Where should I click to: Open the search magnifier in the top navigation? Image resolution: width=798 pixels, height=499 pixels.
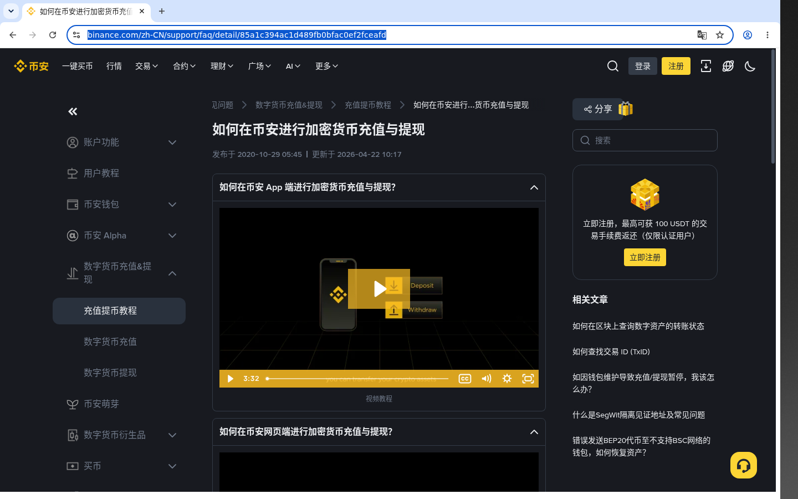click(613, 66)
